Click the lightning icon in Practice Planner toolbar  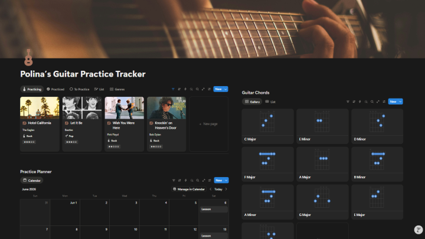(x=186, y=181)
